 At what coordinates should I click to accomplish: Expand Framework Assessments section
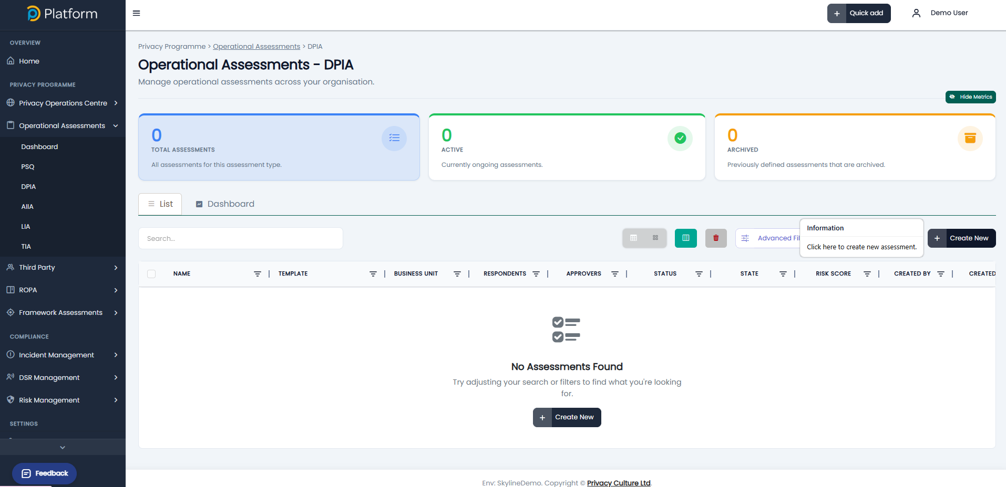[x=63, y=313]
